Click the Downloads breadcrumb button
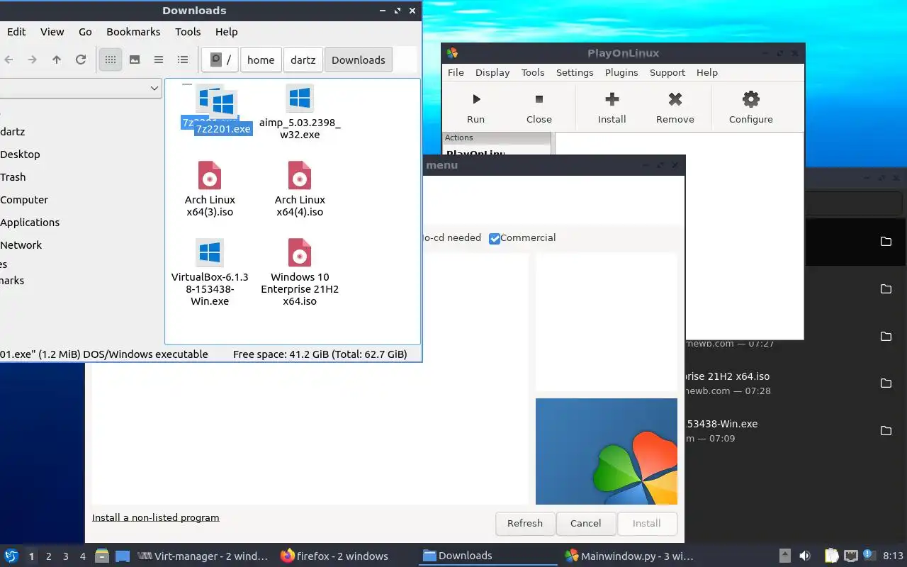 pos(359,60)
